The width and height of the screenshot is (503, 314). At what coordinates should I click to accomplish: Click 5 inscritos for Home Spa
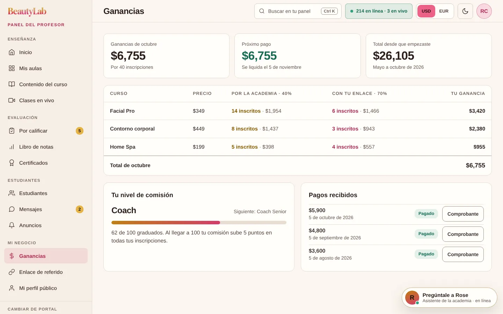tap(245, 147)
